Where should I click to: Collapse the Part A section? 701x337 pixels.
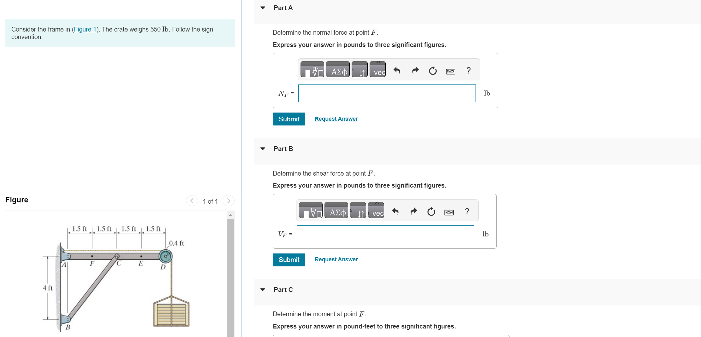pyautogui.click(x=263, y=8)
